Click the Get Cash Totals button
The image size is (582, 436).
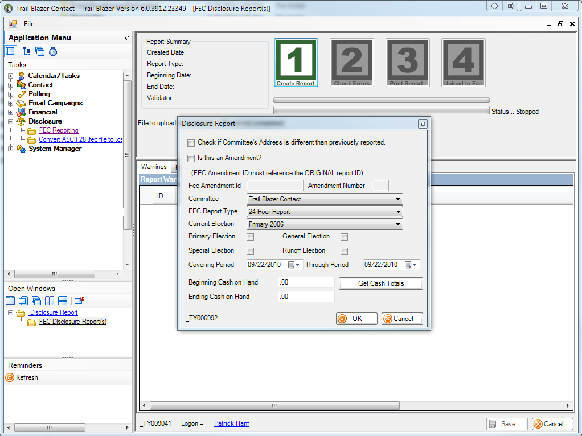pyautogui.click(x=380, y=283)
